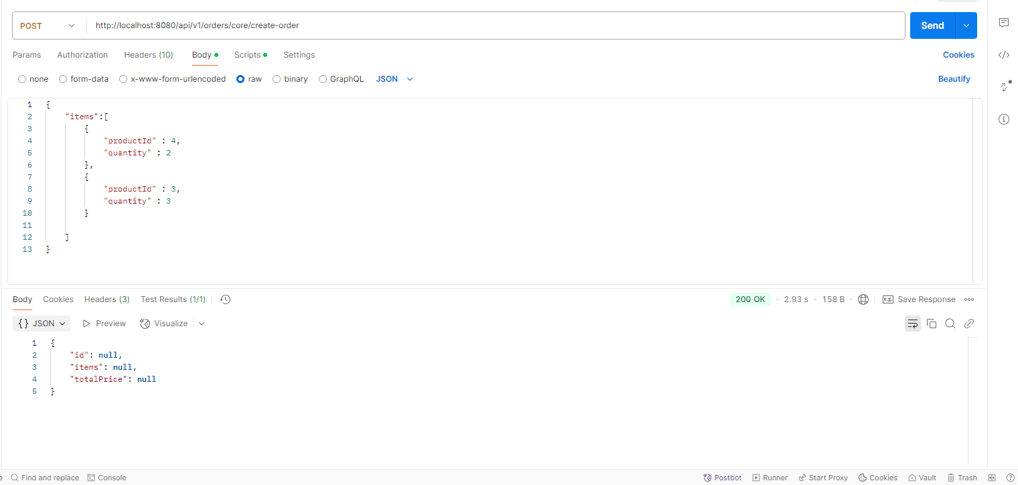Switch response to Preview mode
1018x485 pixels.
pos(104,324)
